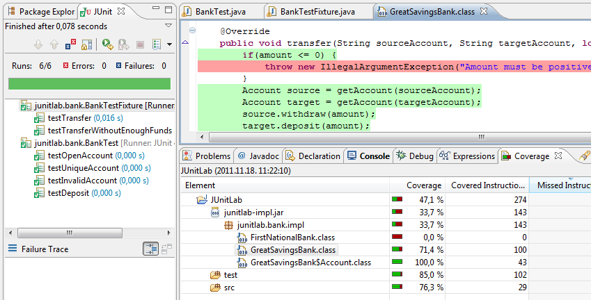The width and height of the screenshot is (591, 300).
Task: Select testTransferWithoutEnoughFunds test case
Action: pos(103,131)
